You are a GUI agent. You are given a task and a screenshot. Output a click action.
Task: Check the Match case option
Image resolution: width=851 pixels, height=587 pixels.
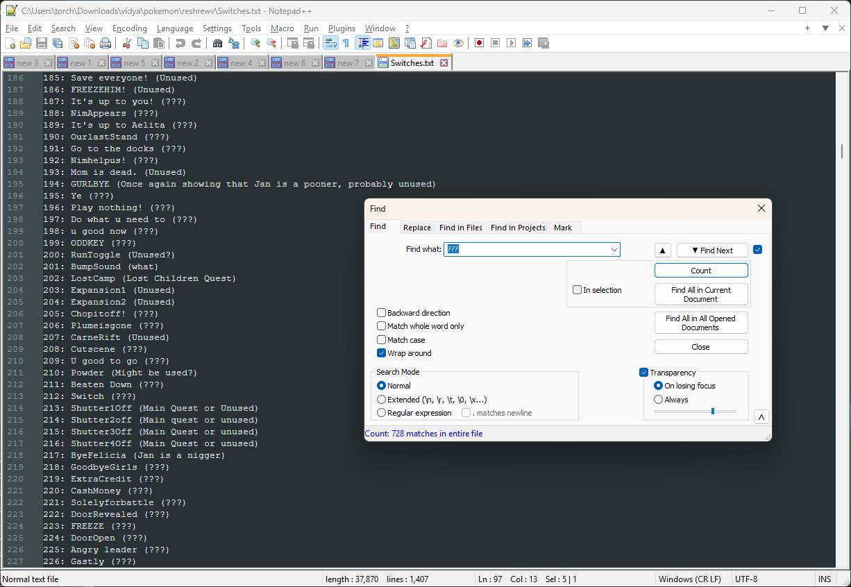(382, 340)
